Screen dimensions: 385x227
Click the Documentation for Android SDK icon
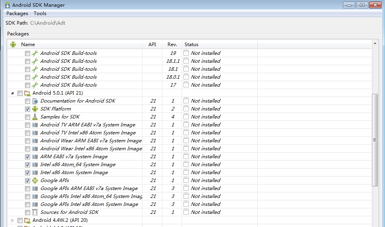click(35, 101)
